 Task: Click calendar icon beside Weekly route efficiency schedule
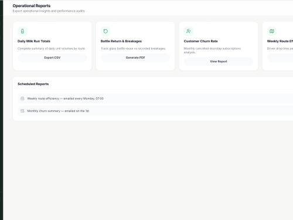click(x=22, y=99)
